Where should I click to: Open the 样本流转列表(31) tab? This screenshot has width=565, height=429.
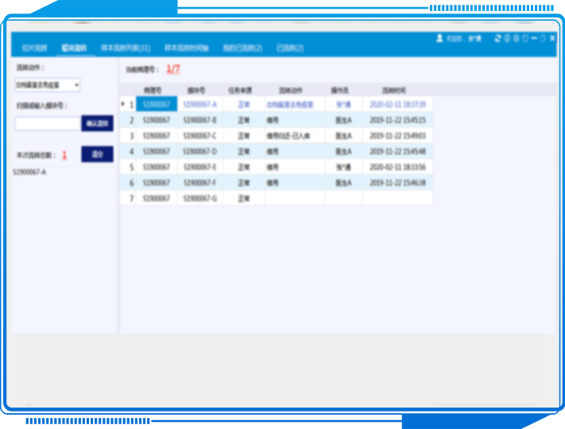tap(126, 48)
